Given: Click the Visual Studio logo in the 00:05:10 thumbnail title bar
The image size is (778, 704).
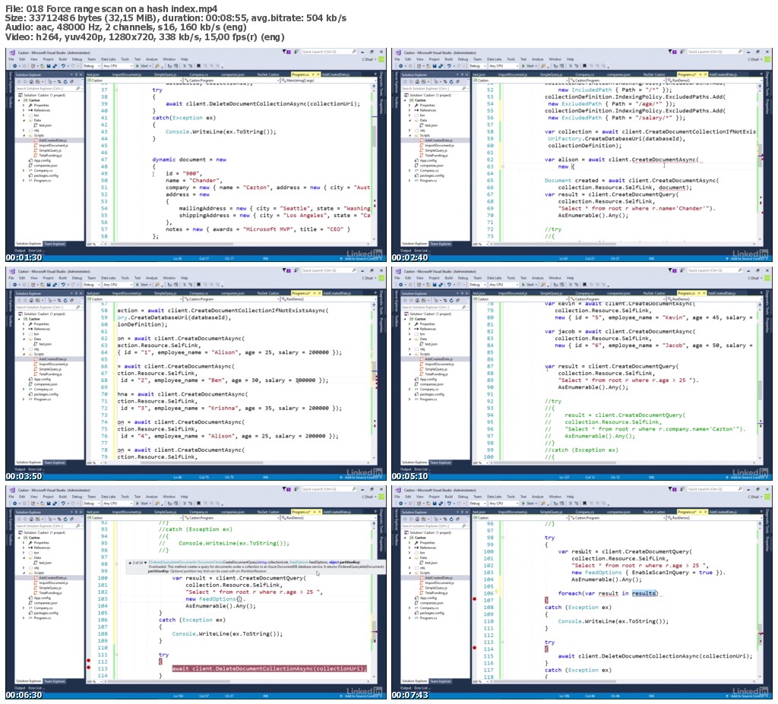Looking at the screenshot, I should point(398,271).
